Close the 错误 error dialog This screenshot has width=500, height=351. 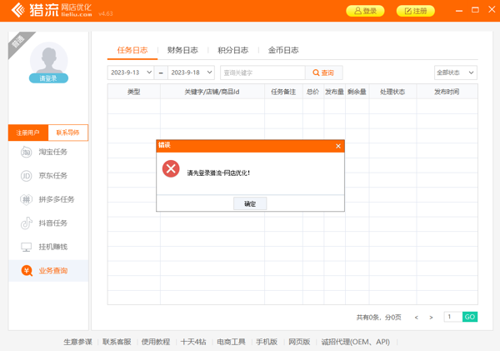click(337, 146)
